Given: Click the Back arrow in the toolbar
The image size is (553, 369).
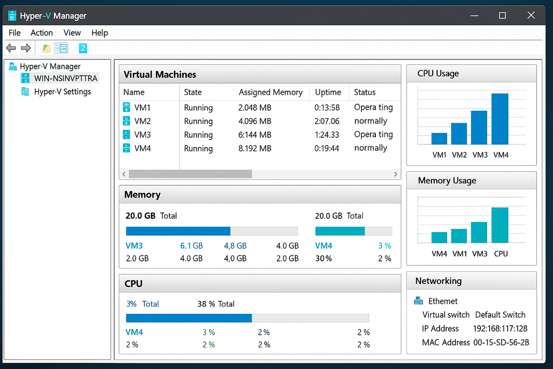Looking at the screenshot, I should 11,49.
